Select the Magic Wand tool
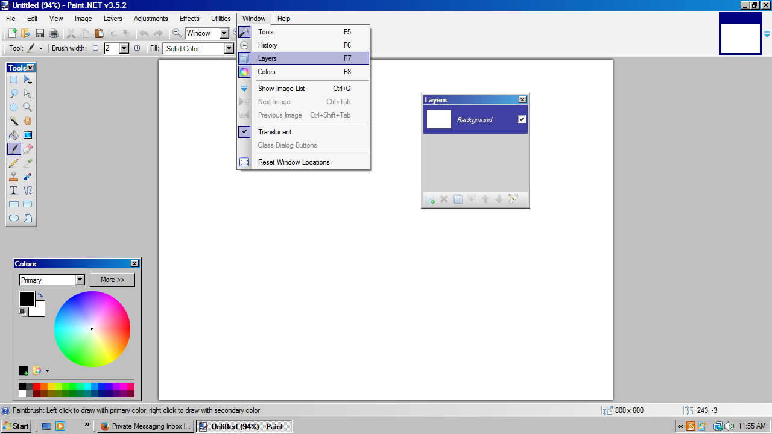 pyautogui.click(x=13, y=121)
